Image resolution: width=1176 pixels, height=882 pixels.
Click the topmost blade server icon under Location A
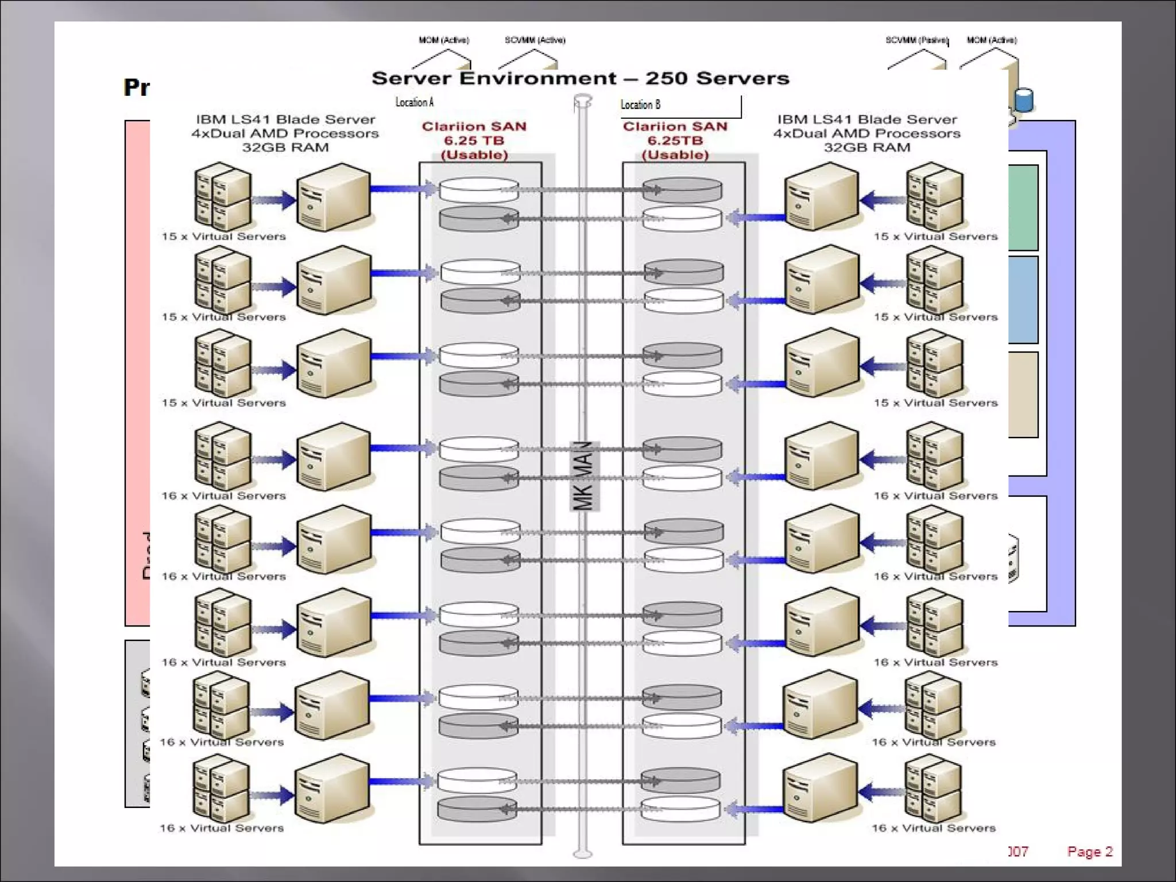click(x=333, y=197)
